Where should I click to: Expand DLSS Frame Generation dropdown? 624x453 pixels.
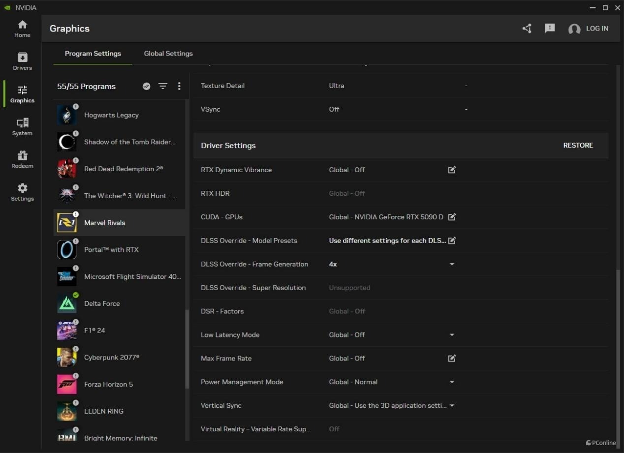click(452, 264)
